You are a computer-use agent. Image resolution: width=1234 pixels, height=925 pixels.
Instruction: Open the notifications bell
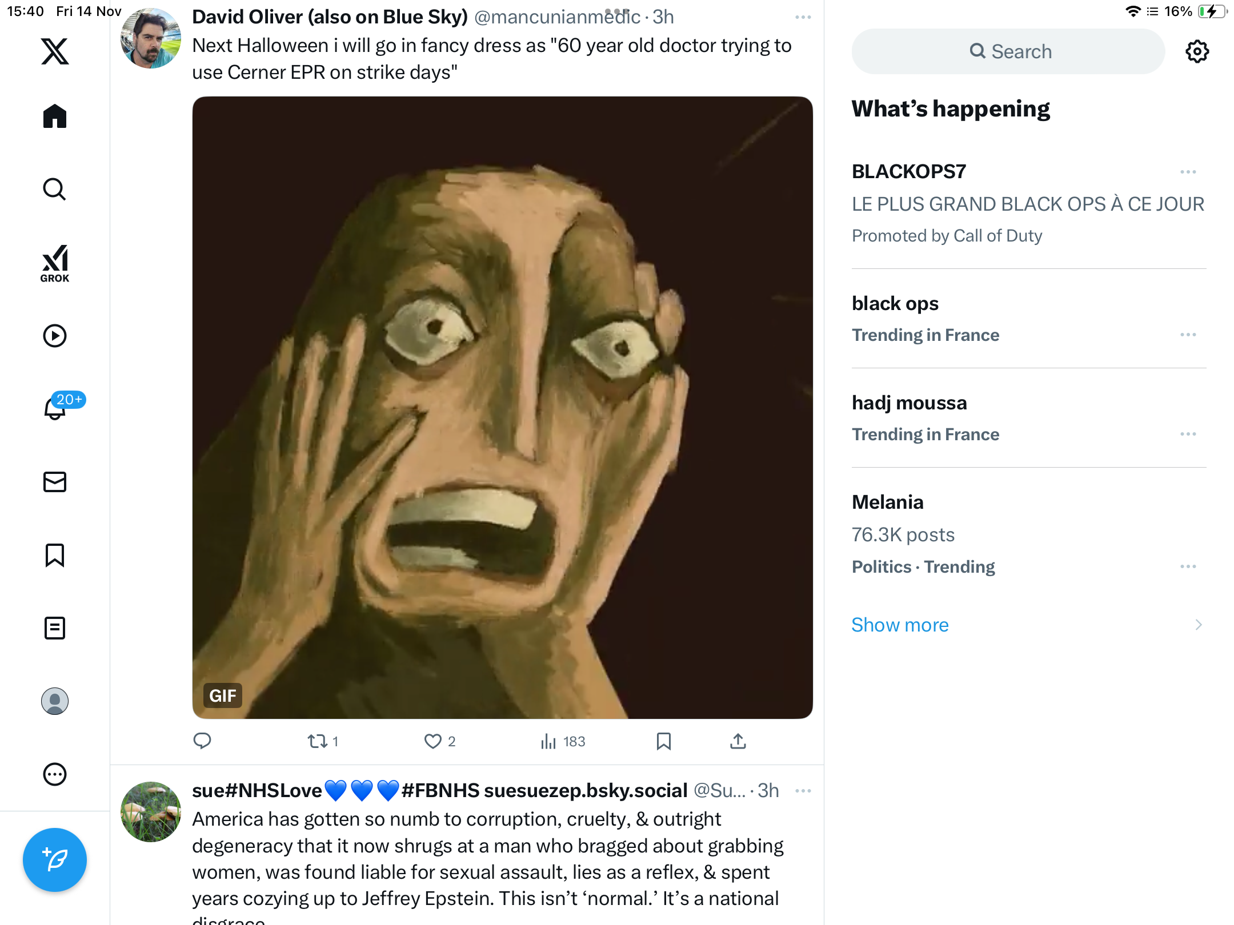click(55, 408)
